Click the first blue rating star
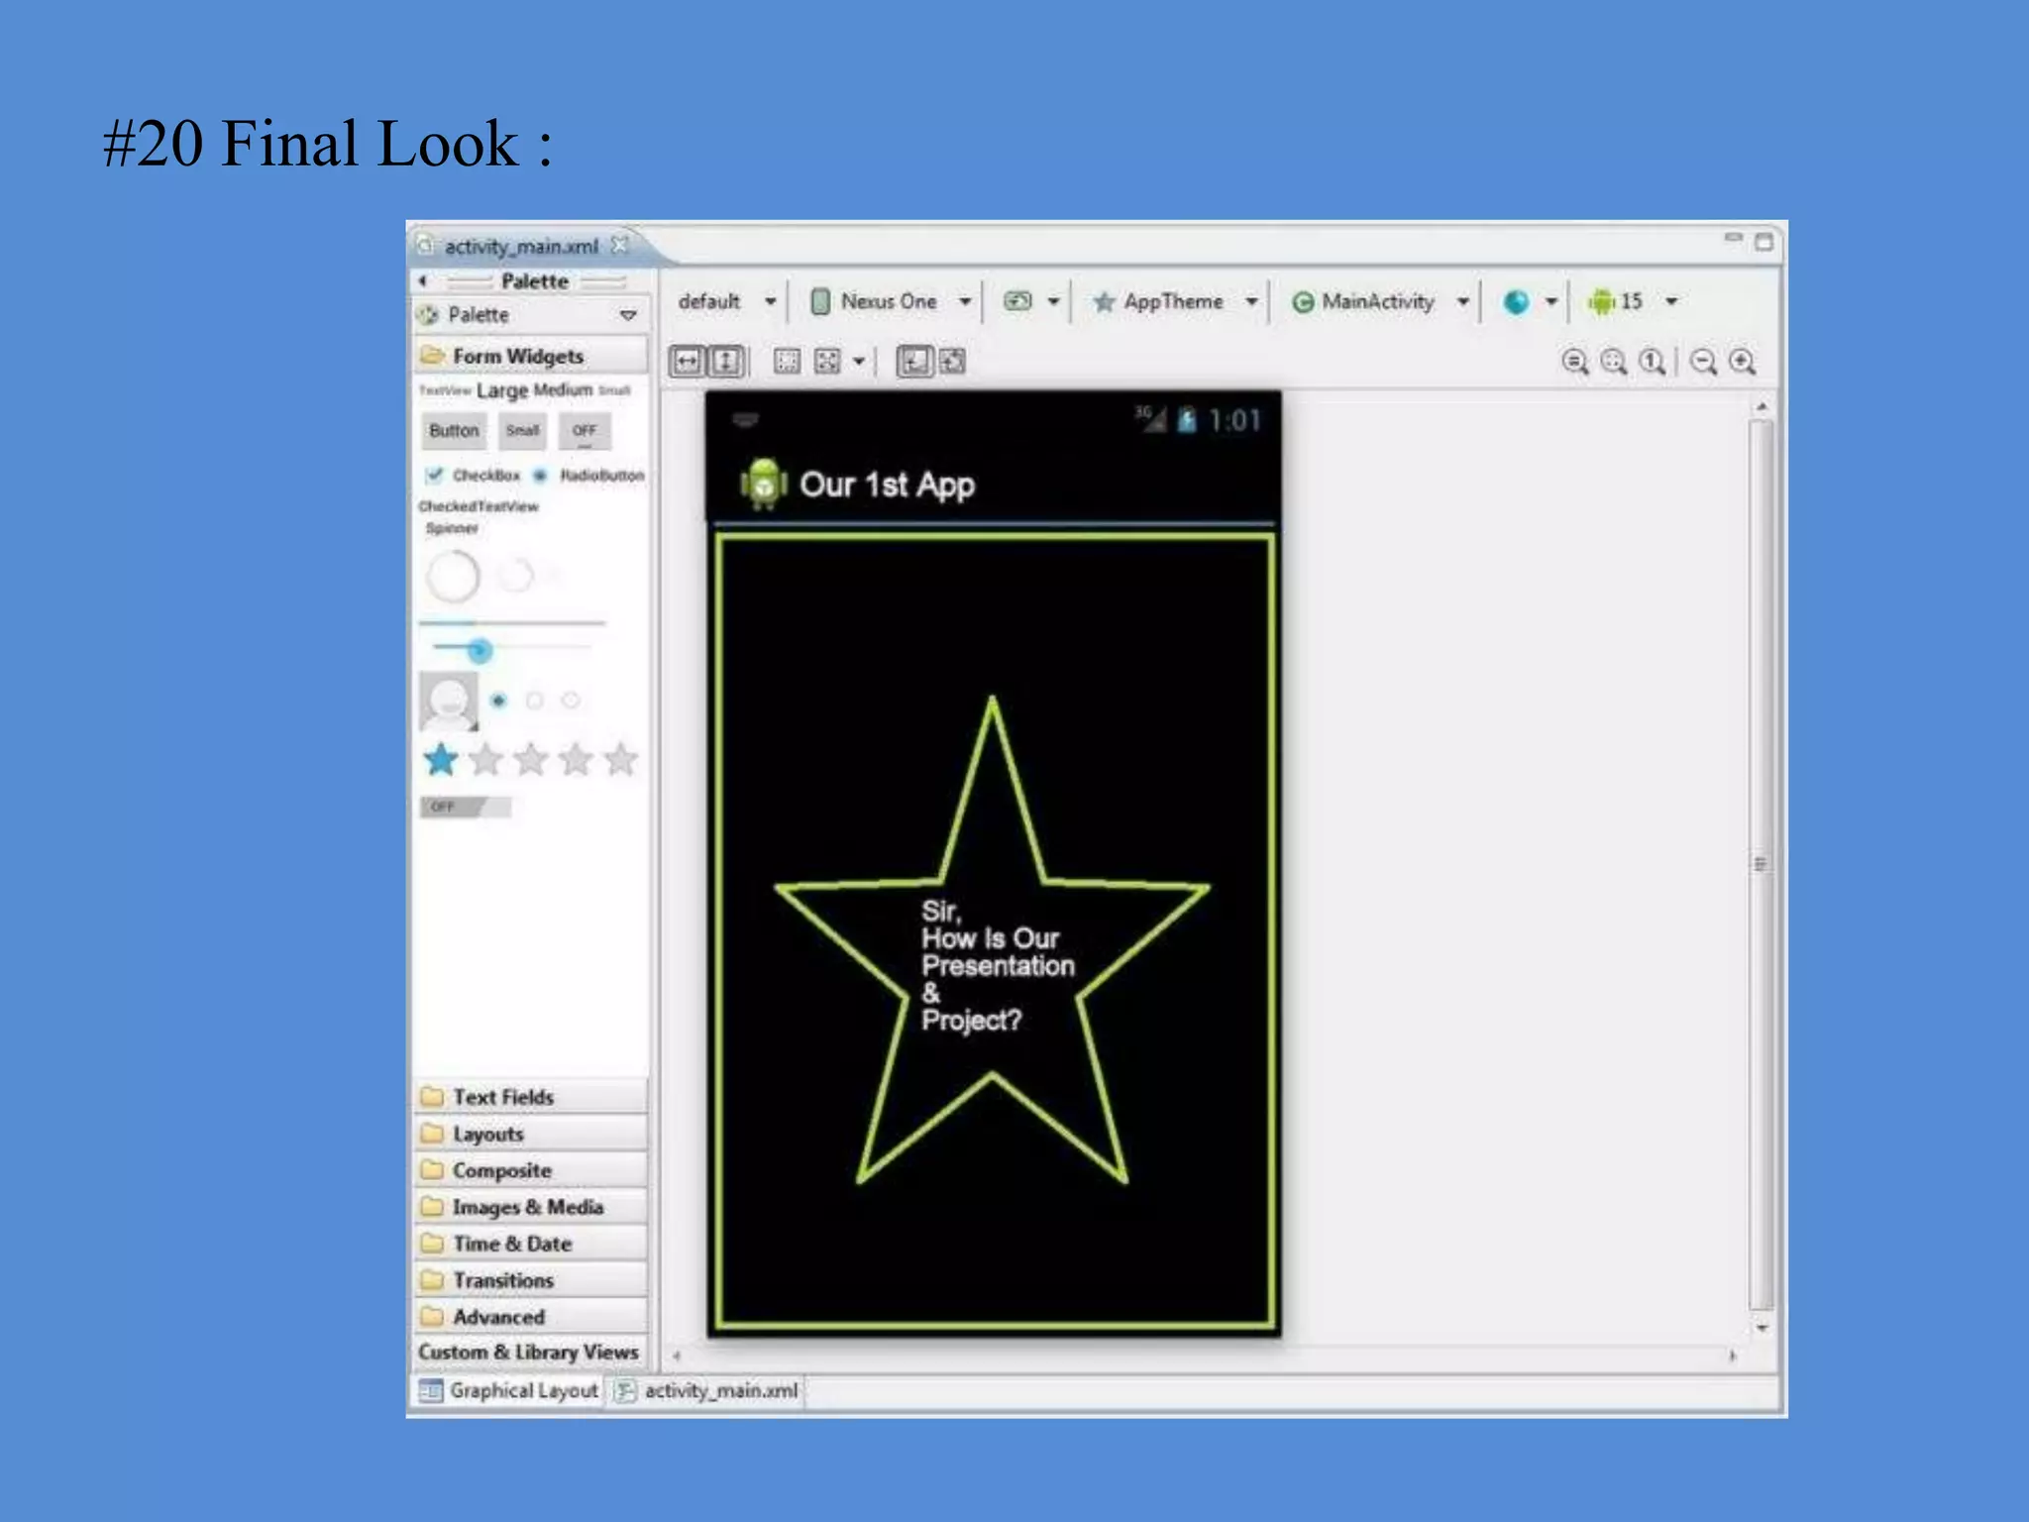This screenshot has height=1522, width=2029. (441, 760)
